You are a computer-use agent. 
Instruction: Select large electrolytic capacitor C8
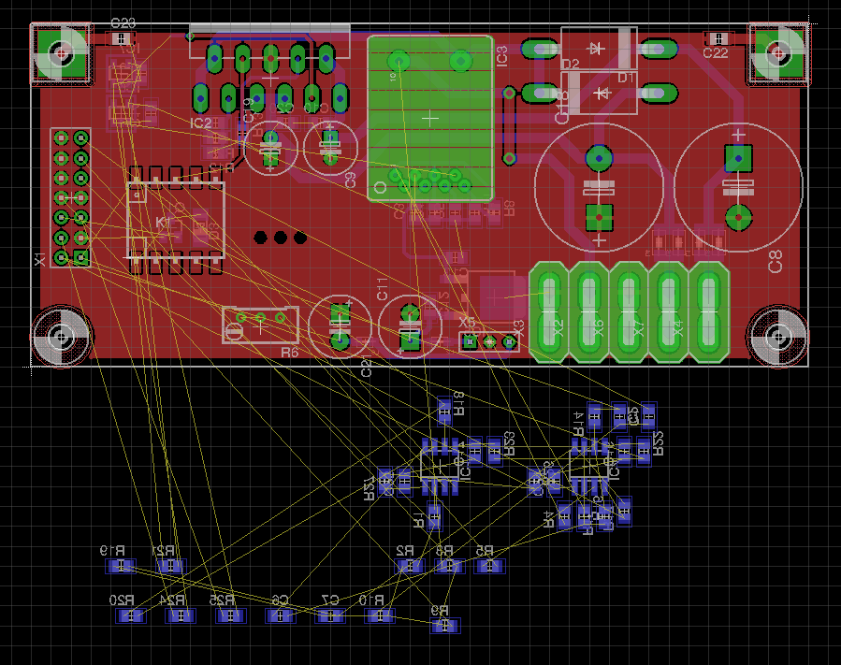pyautogui.click(x=738, y=188)
